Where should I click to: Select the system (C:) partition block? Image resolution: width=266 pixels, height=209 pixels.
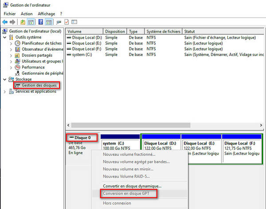coord(120,149)
